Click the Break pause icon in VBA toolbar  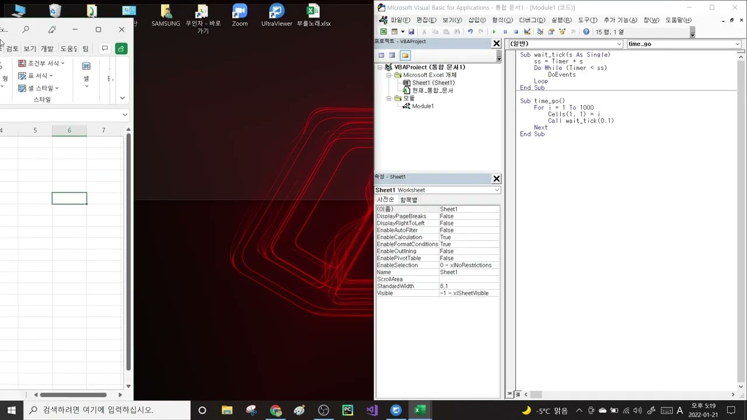pos(505,32)
